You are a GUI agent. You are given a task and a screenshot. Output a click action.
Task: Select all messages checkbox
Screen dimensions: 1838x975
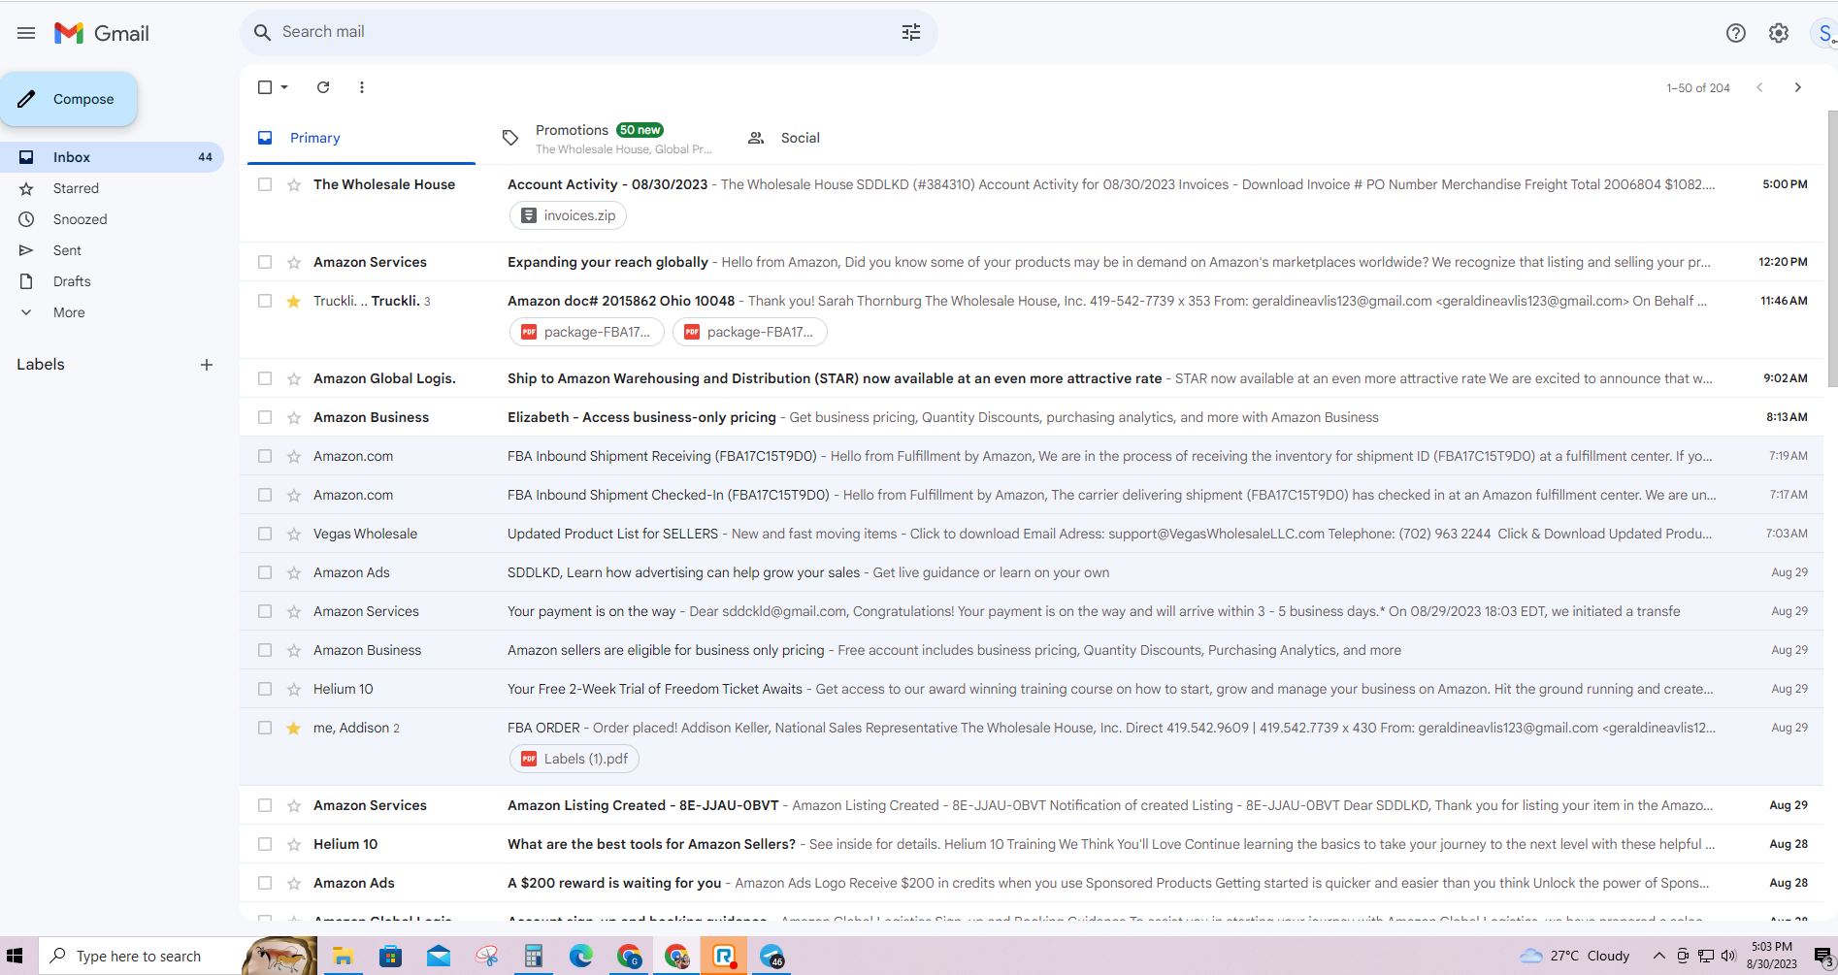coord(265,87)
